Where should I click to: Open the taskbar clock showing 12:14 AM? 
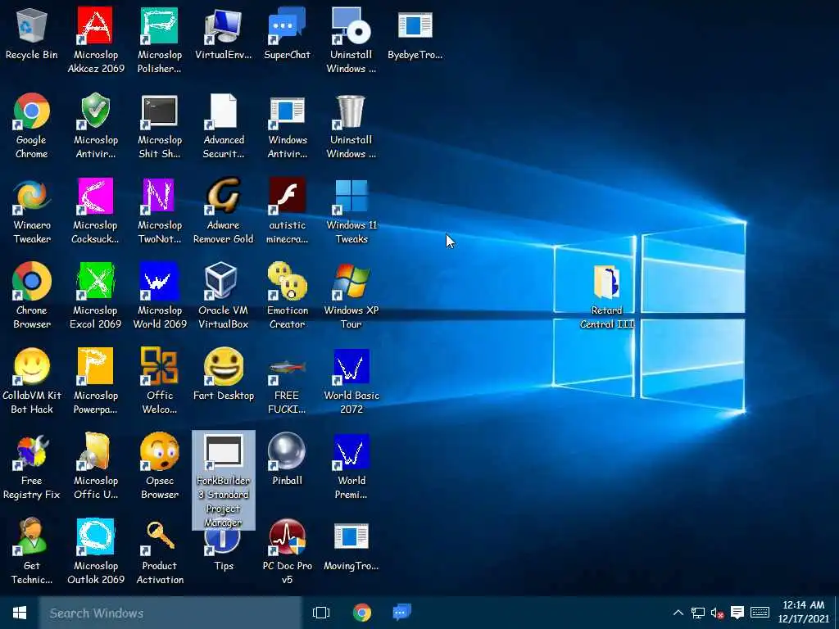[803, 612]
